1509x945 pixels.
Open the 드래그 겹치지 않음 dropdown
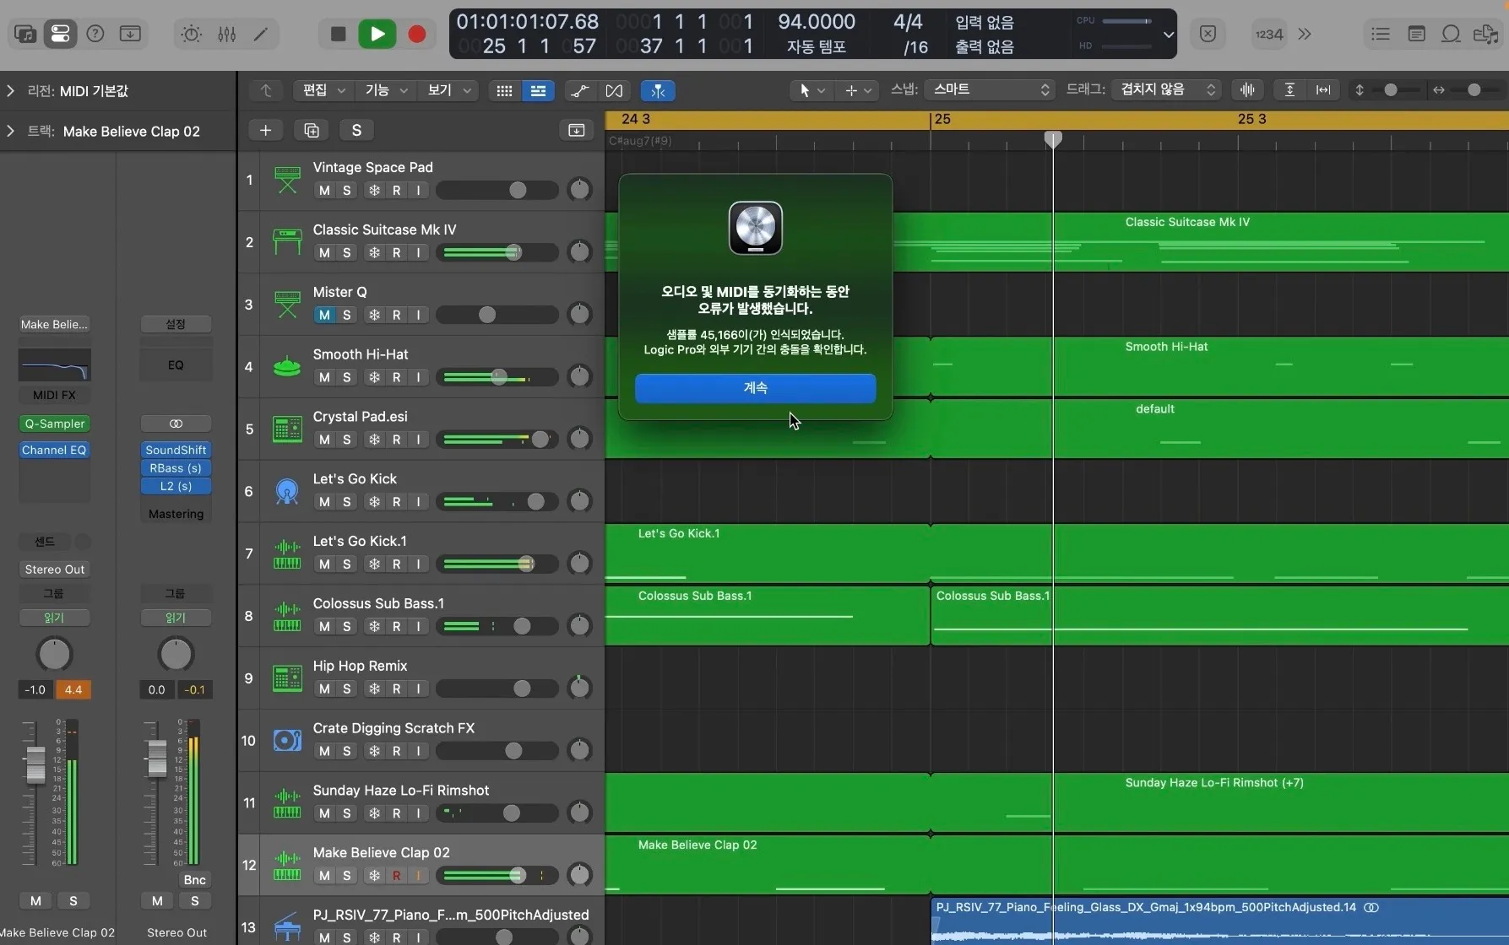pyautogui.click(x=1165, y=89)
